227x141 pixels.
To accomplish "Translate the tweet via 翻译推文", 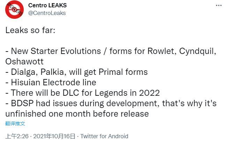I will click(x=15, y=124).
